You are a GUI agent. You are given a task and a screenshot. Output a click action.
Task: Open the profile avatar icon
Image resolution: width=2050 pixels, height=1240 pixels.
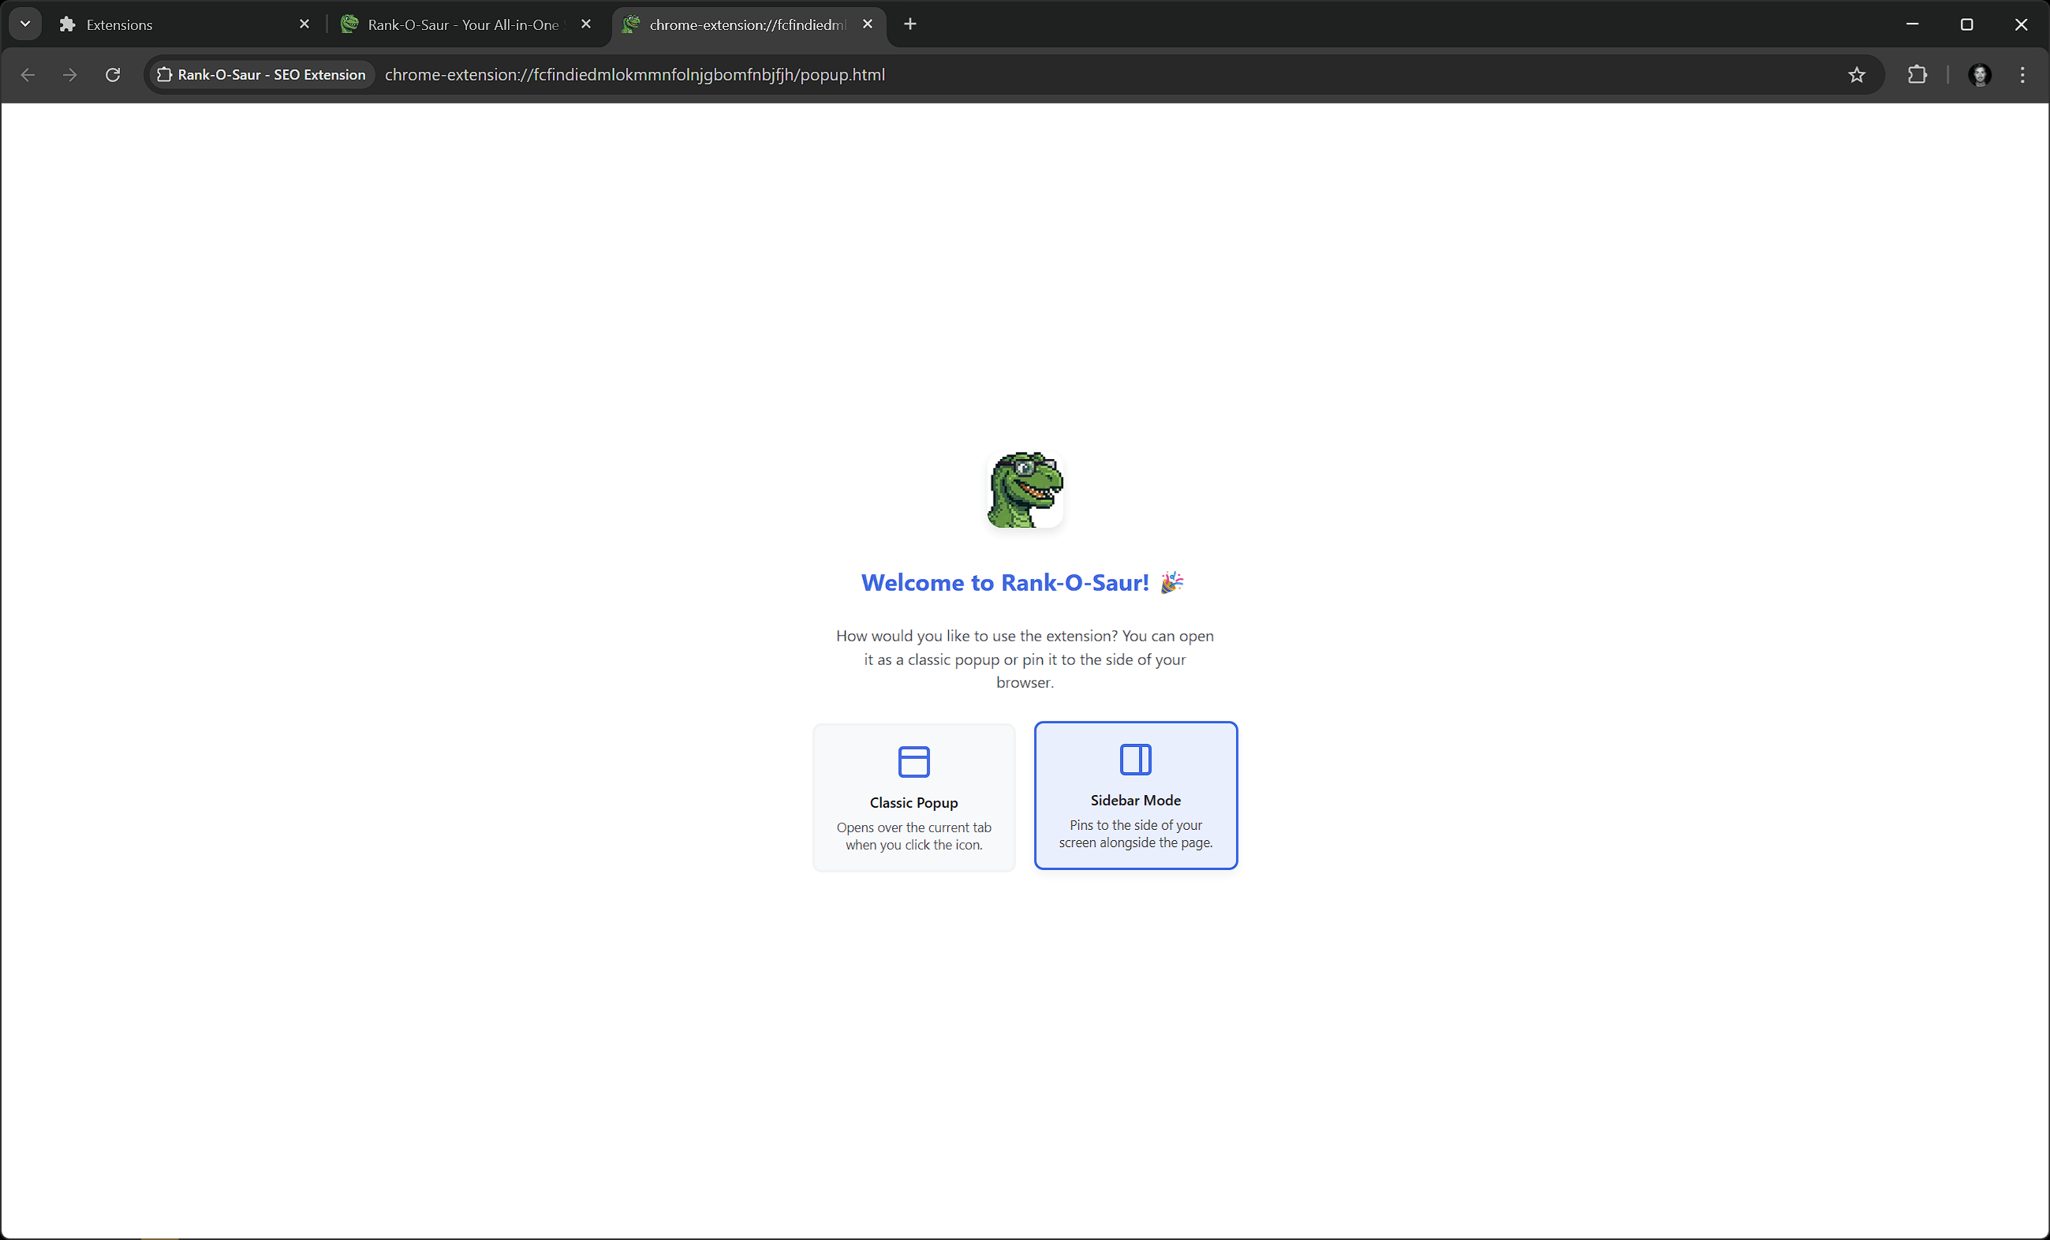click(1980, 75)
